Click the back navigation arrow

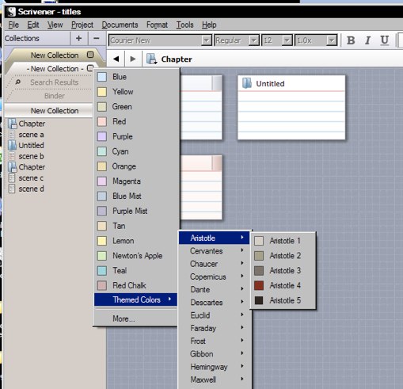(116, 59)
